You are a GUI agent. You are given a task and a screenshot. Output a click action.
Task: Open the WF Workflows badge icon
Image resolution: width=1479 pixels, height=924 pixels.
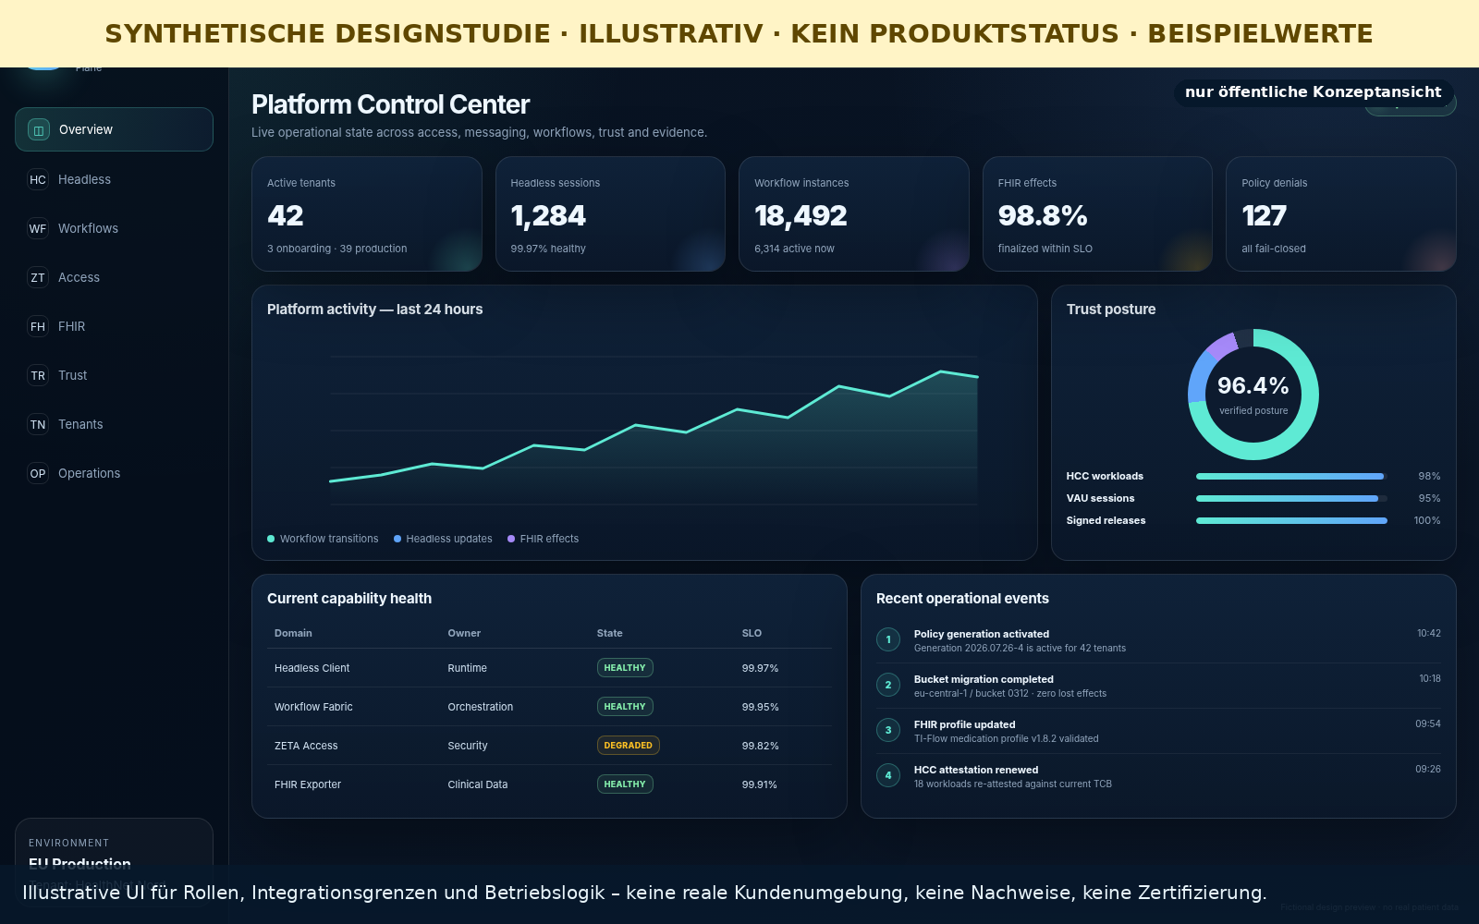coord(38,228)
